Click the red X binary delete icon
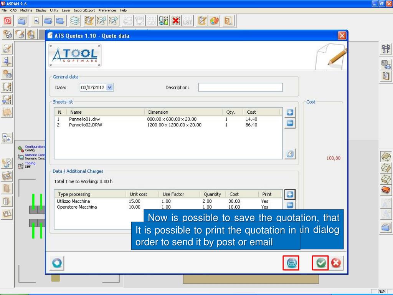393x295 pixels. pyautogui.click(x=176, y=21)
